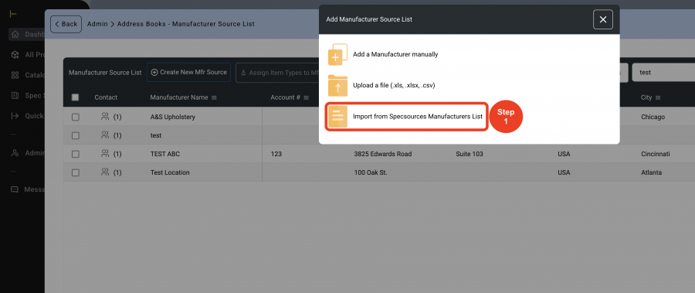The height and width of the screenshot is (293, 695).
Task: Click the Import from Specsources list icon
Action: (x=337, y=117)
